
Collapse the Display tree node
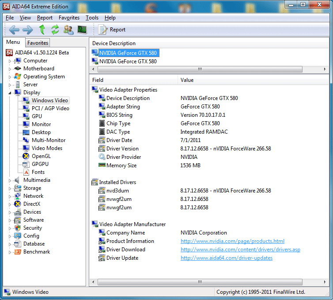(x=10, y=93)
